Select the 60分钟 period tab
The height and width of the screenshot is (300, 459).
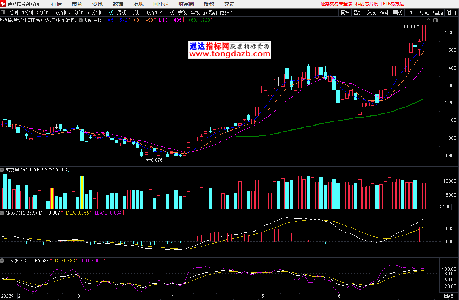pyautogui.click(x=93, y=12)
